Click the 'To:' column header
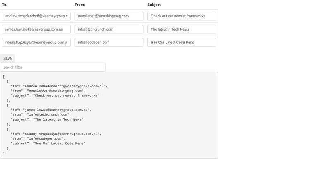The image size is (331, 186). click(x=5, y=5)
